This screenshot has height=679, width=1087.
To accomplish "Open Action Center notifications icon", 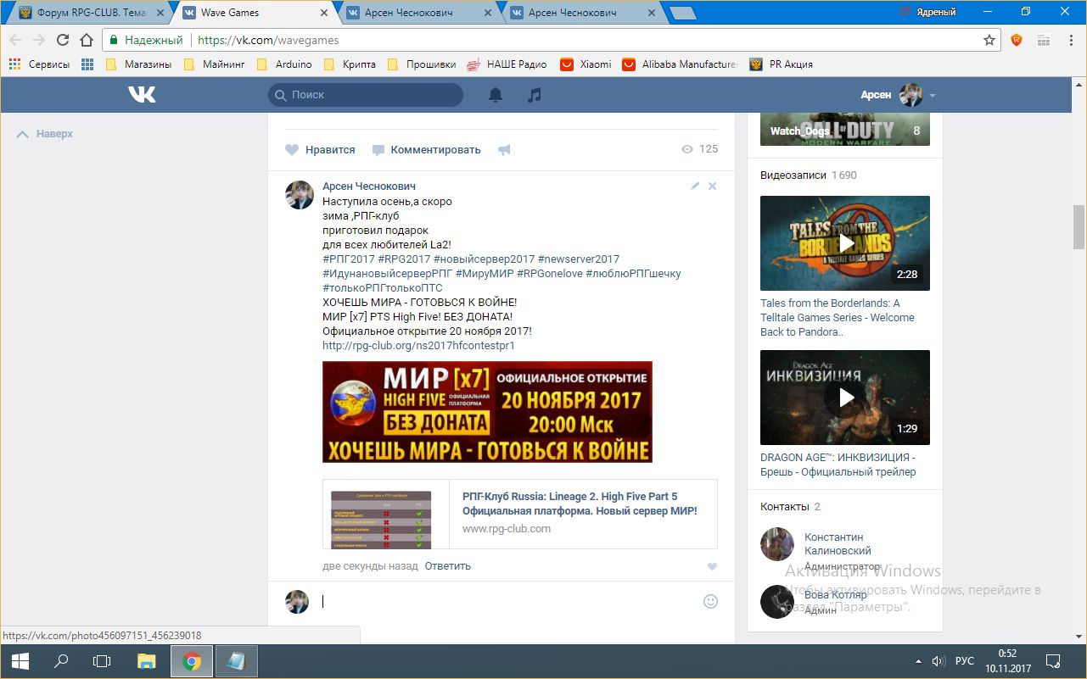I will tap(1052, 661).
